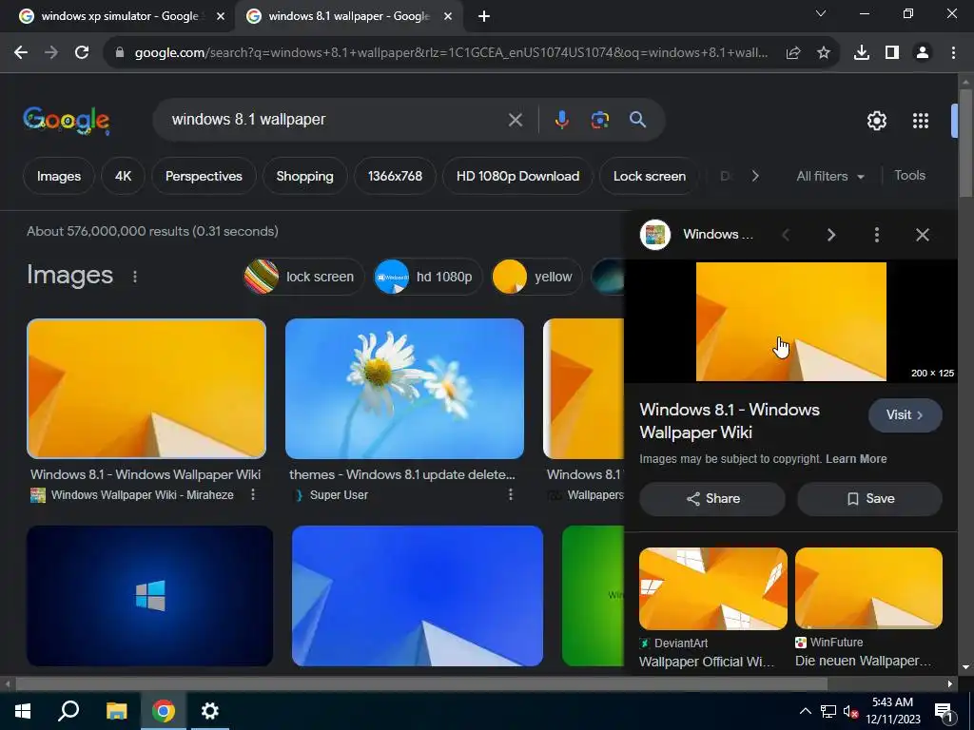The image size is (974, 730).
Task: Open tab search dropdown in title bar
Action: coord(820,13)
